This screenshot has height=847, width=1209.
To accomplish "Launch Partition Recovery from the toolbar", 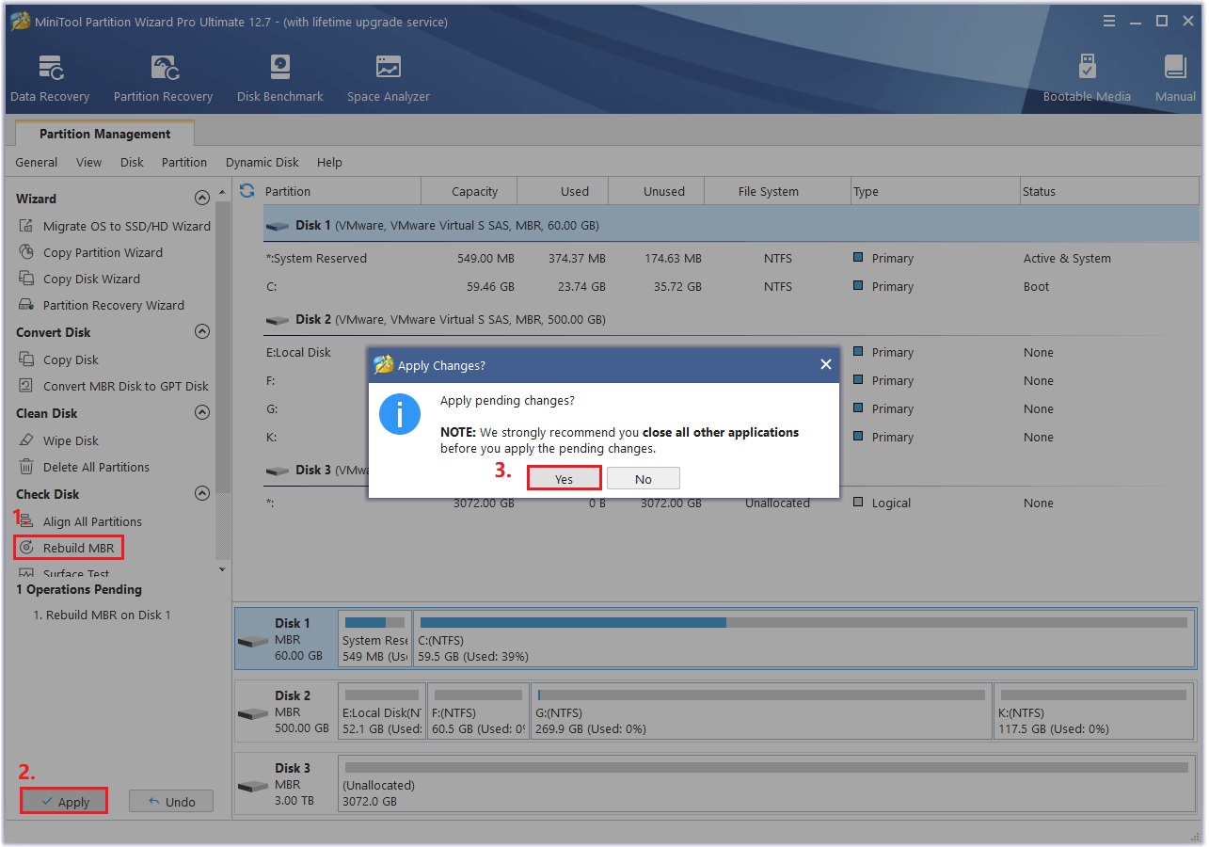I will point(163,79).
